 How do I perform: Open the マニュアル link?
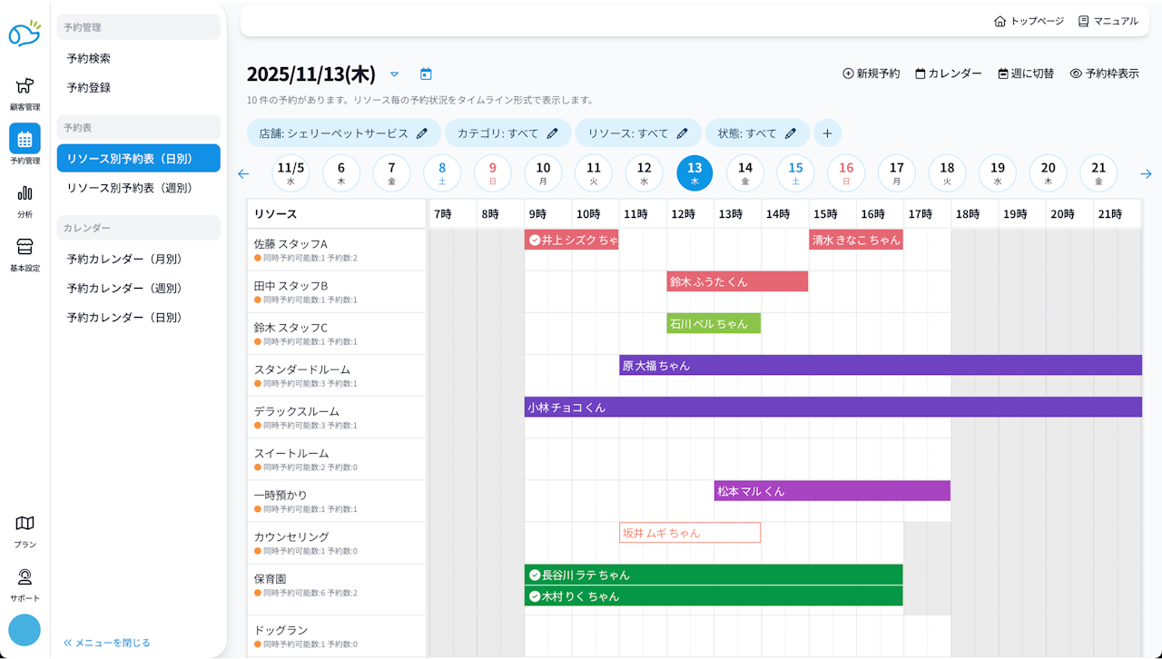point(1108,21)
